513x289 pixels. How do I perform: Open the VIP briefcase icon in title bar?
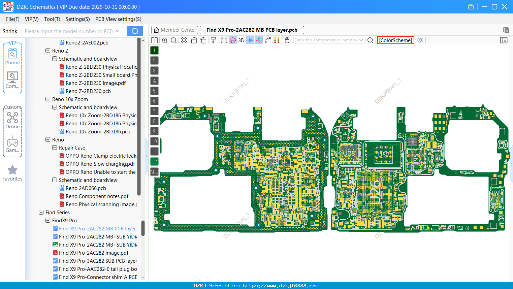(x=471, y=7)
